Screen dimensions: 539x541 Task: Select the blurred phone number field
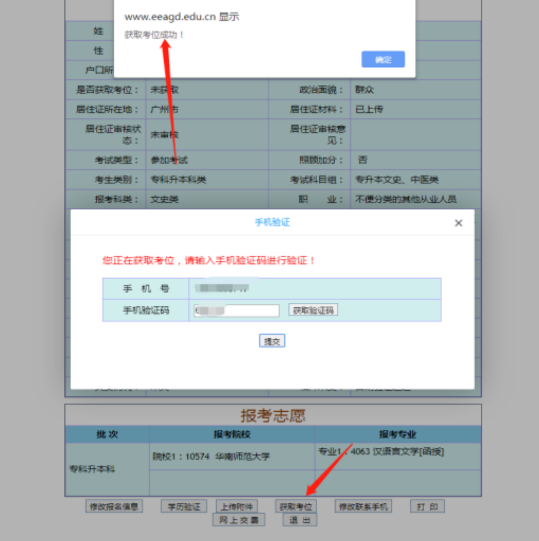315,289
